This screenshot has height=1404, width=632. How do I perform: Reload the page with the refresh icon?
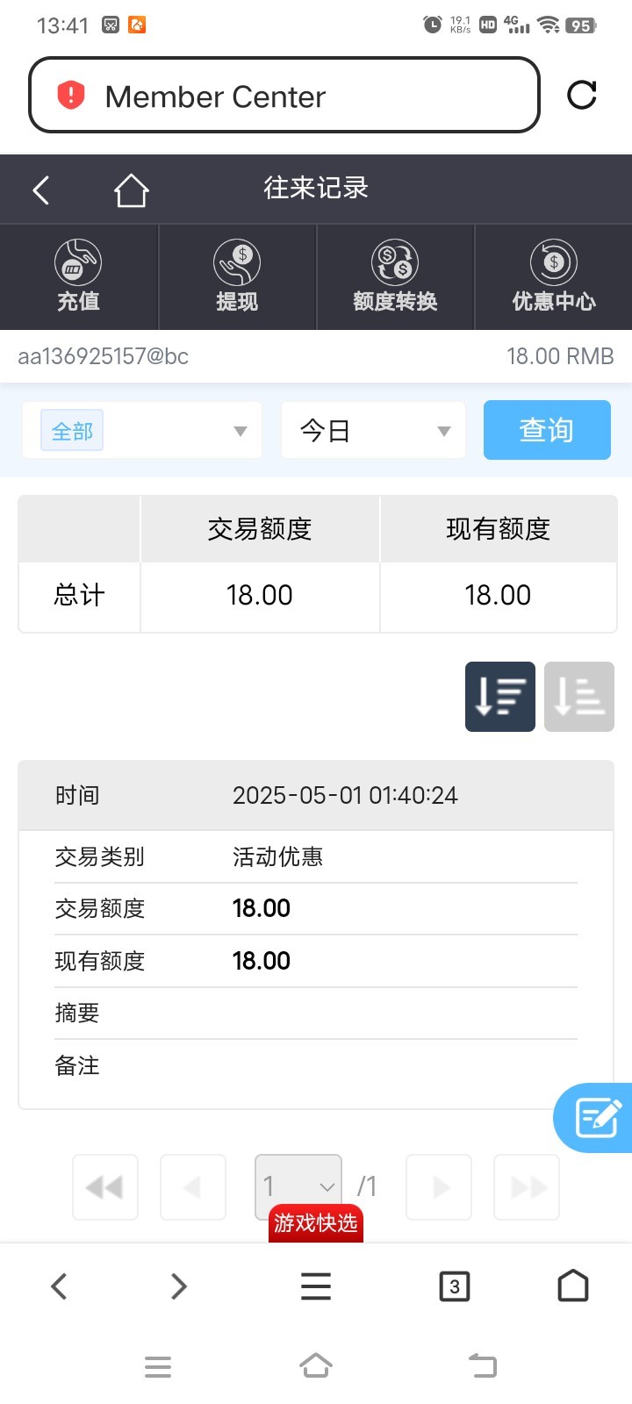point(582,95)
